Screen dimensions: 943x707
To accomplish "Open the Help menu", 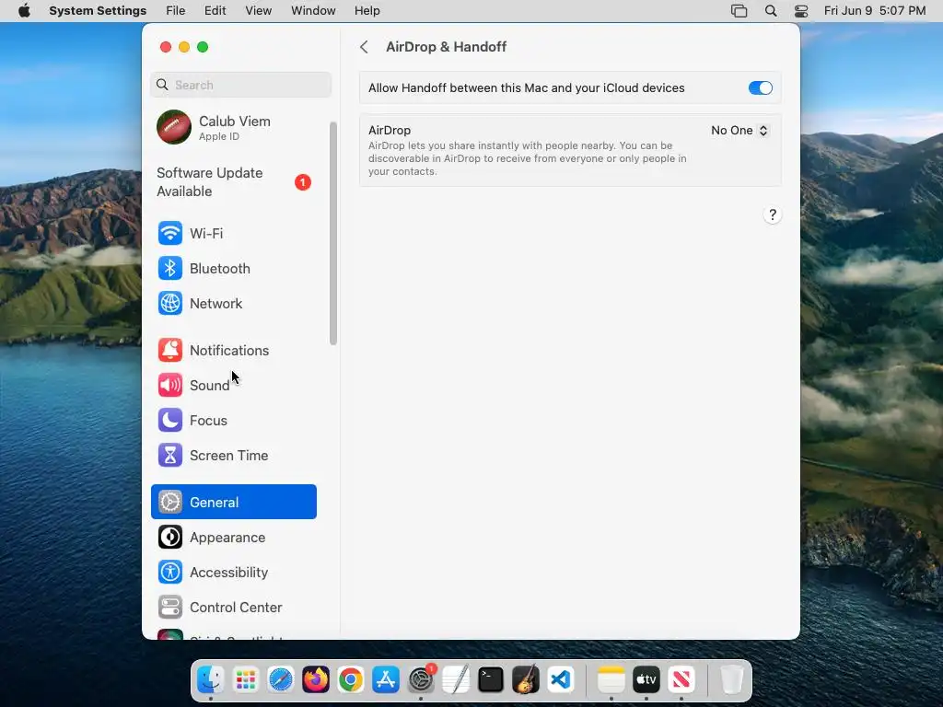I will [367, 11].
